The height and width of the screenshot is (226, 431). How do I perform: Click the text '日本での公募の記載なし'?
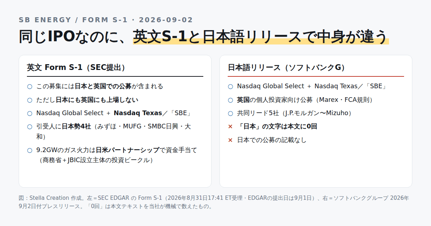coord(272,140)
